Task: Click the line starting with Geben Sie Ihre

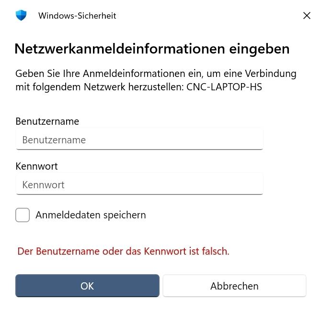Action: point(156,74)
